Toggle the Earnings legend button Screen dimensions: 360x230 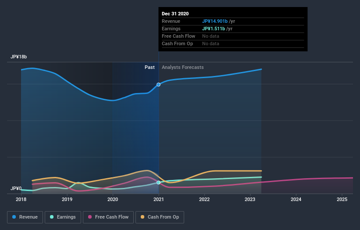[63, 217]
